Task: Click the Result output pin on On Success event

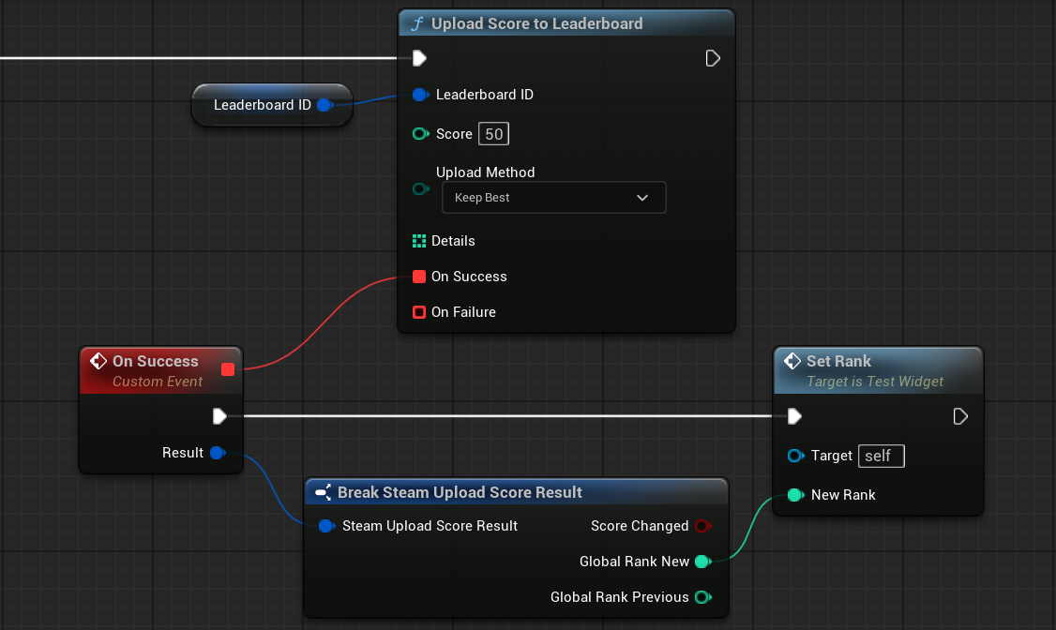Action: pyautogui.click(x=217, y=453)
